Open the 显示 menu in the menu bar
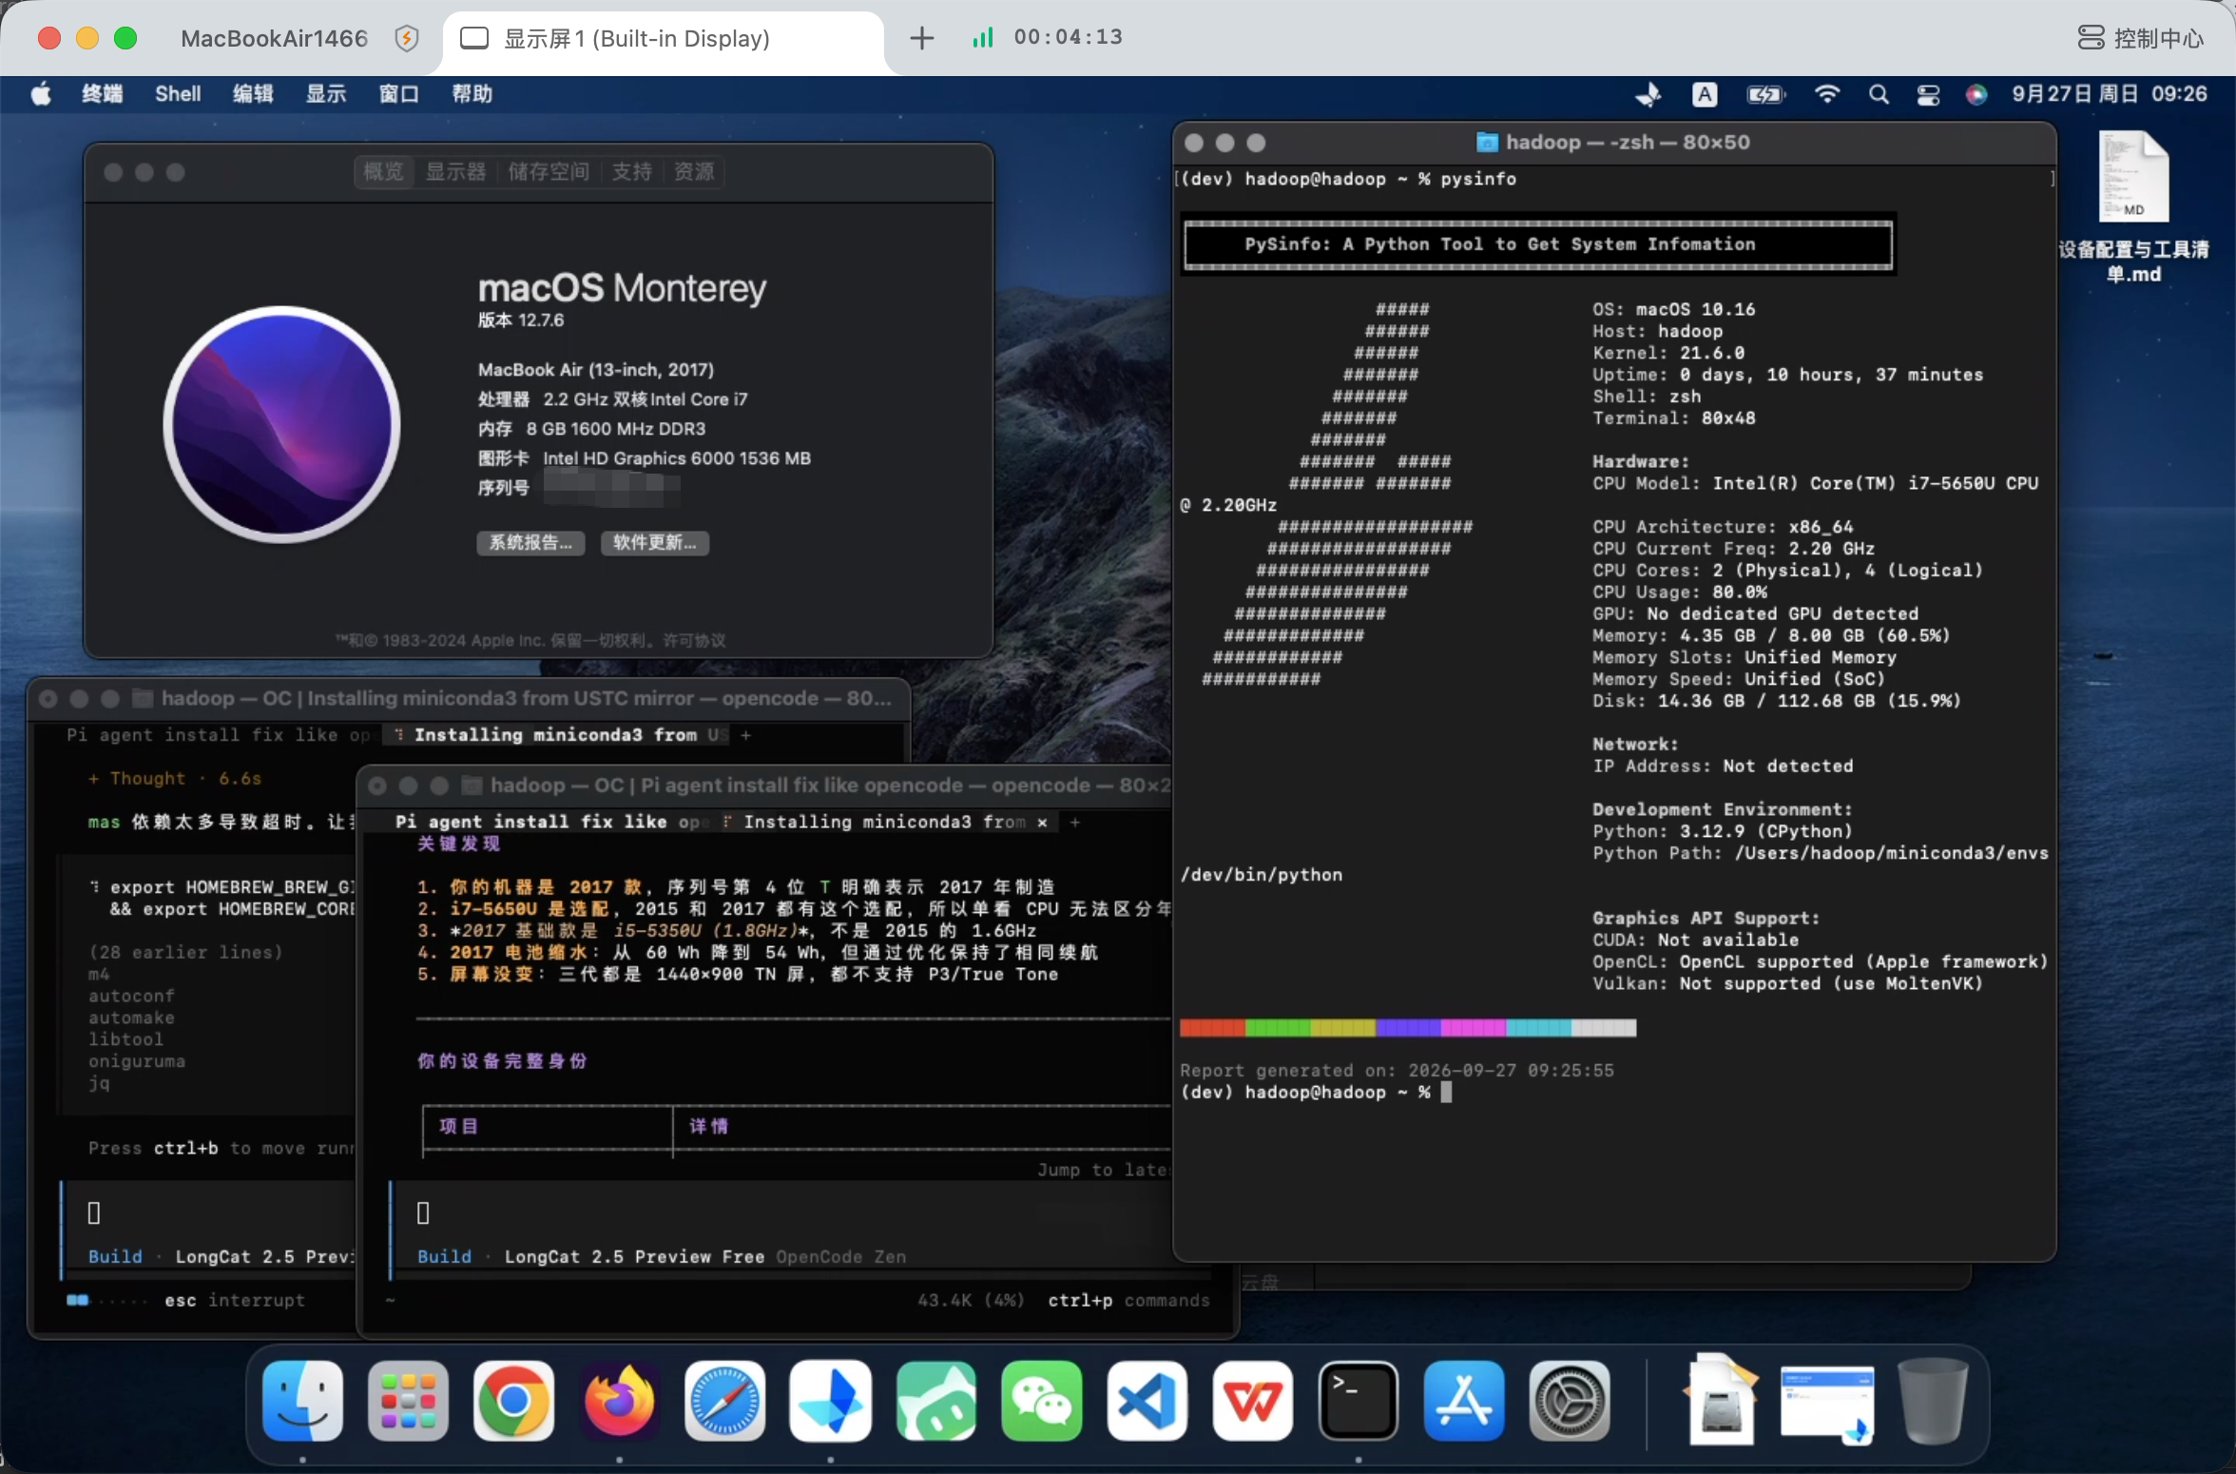Screen dimensions: 2236x1474 (x=325, y=94)
